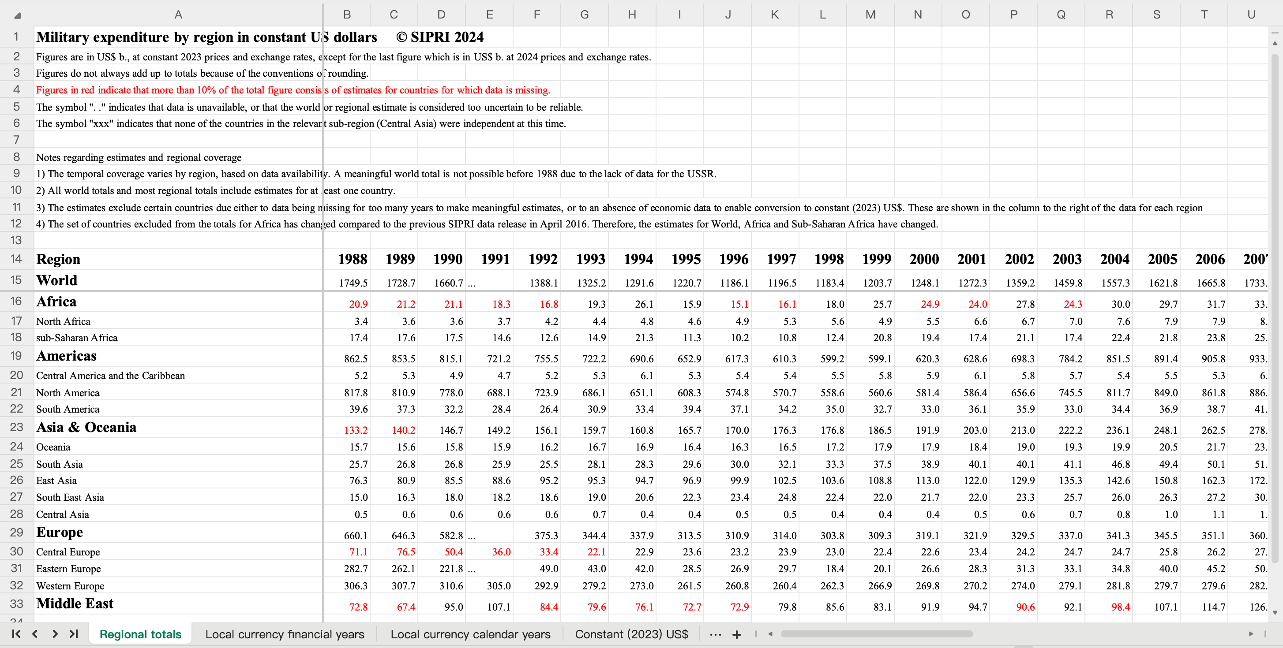Go to next sheet tab arrow

point(55,633)
